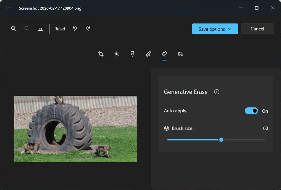Maximize the Photos editor window
The image size is (281, 190).
click(257, 8)
